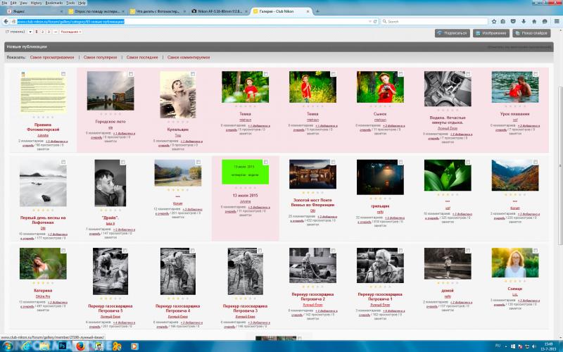Show hidden tray icons arrow
This screenshot has height=352, width=563.
coord(506,346)
